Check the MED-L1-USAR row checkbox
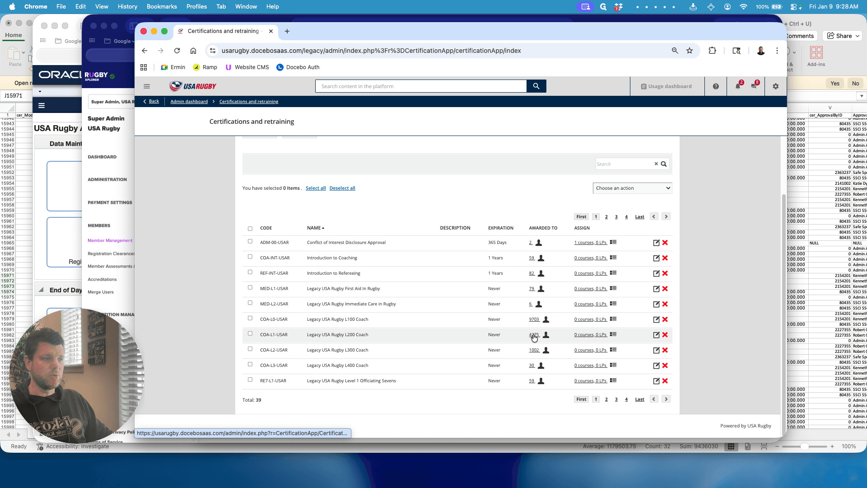 (250, 287)
